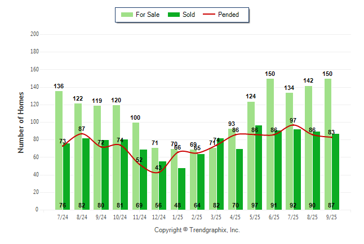Select the 6/25 For Sale bar labeled 150

click(270, 143)
